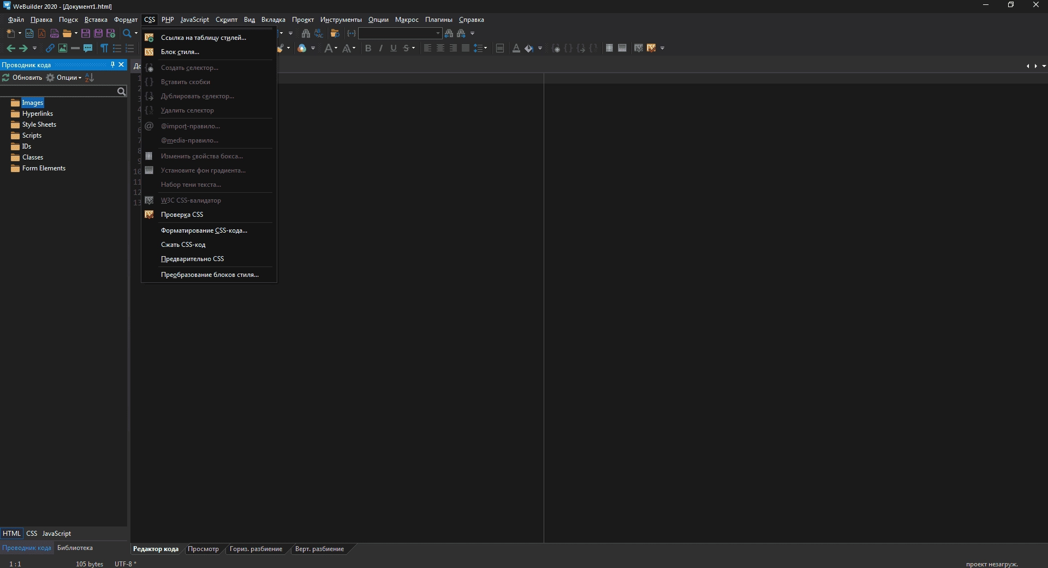1048x568 pixels.
Task: Insert horizontal rule icon
Action: tap(75, 48)
